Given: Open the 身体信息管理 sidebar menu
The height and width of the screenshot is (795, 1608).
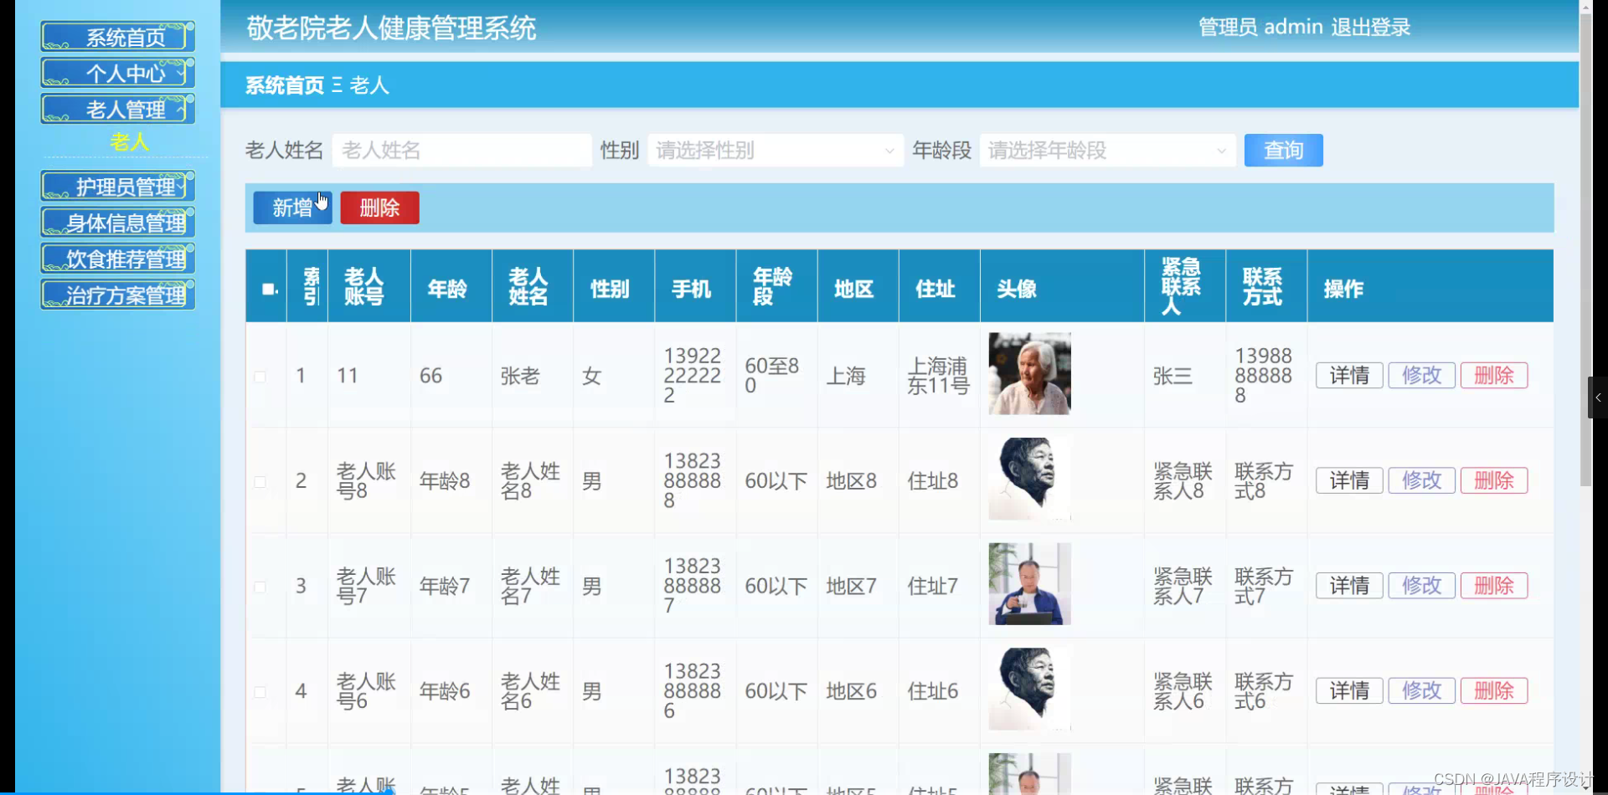Looking at the screenshot, I should coord(118,223).
